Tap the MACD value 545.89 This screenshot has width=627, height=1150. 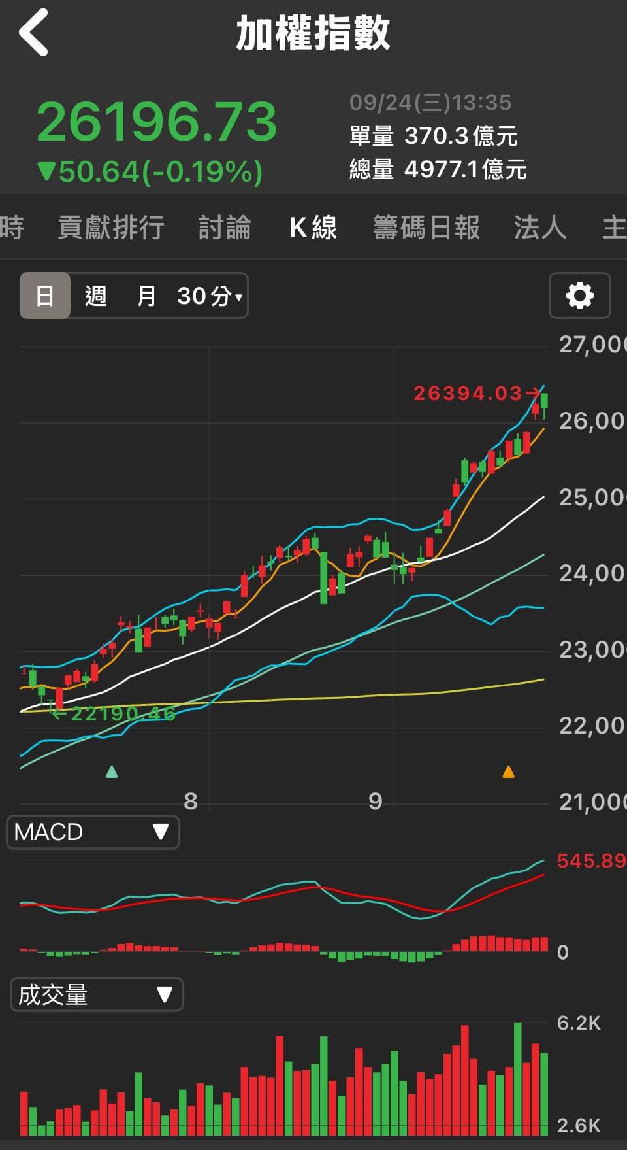[591, 860]
